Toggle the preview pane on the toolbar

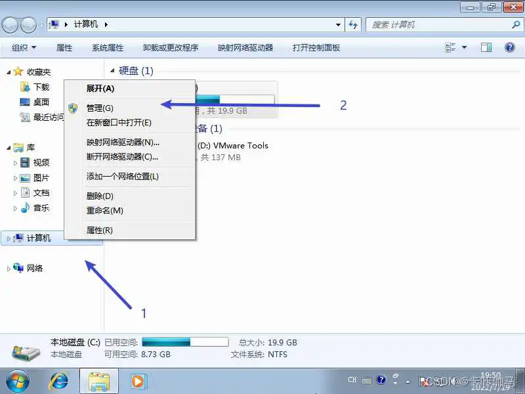(x=486, y=47)
